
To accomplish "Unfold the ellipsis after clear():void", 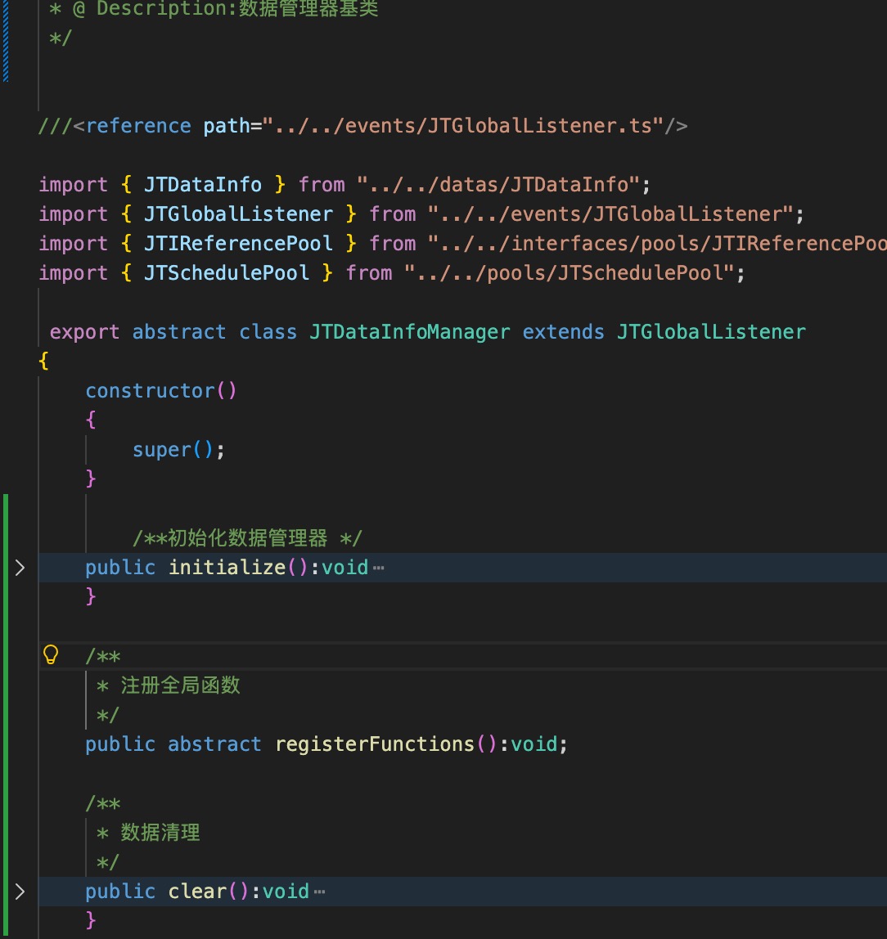I will pos(320,892).
